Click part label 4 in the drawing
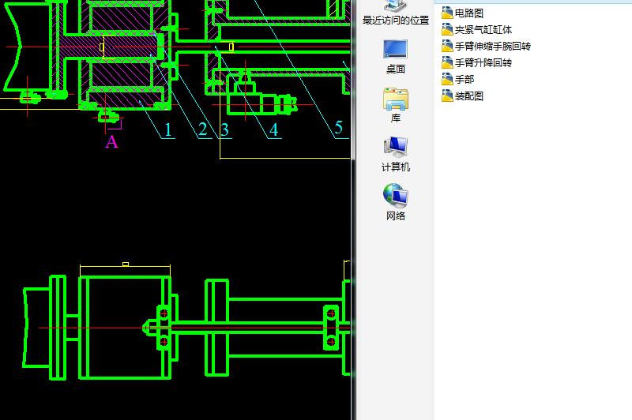632x420 pixels. (x=273, y=129)
